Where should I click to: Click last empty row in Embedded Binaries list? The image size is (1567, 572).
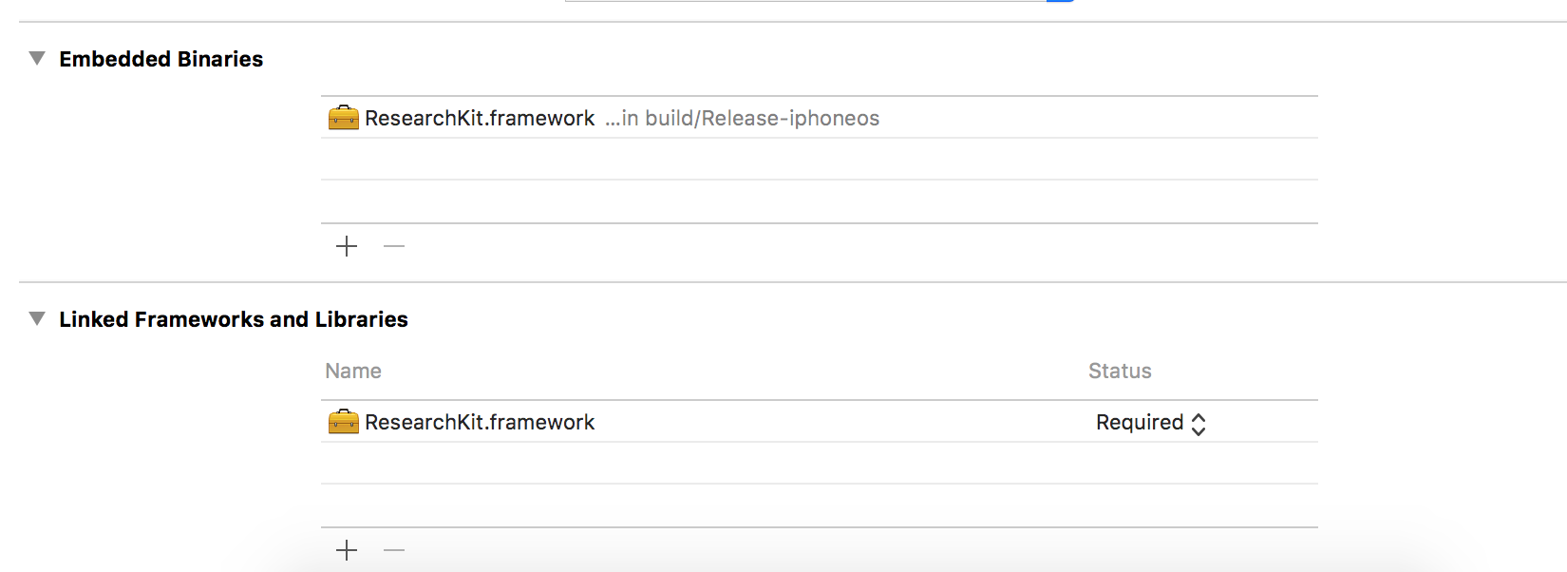(x=819, y=201)
